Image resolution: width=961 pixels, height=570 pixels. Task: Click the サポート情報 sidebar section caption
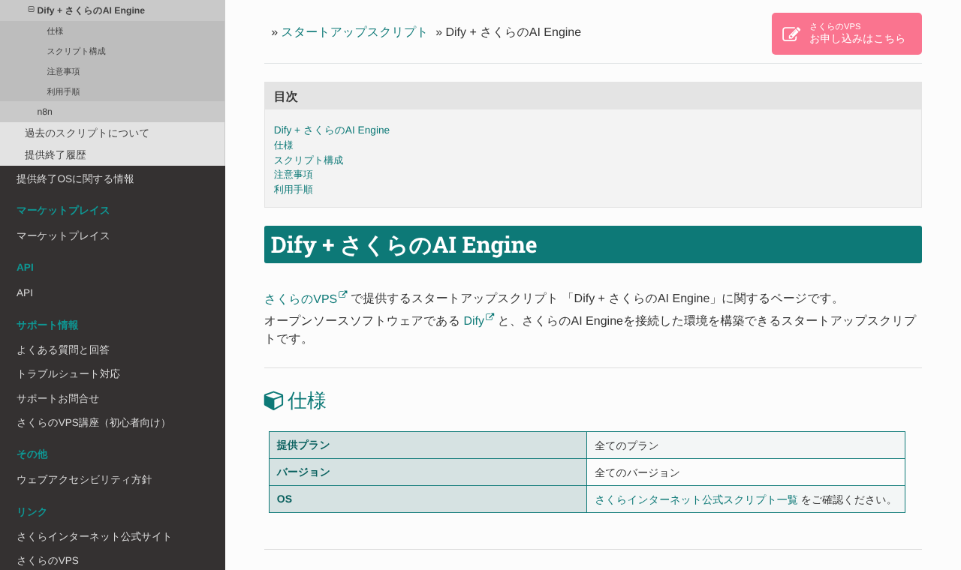point(47,325)
